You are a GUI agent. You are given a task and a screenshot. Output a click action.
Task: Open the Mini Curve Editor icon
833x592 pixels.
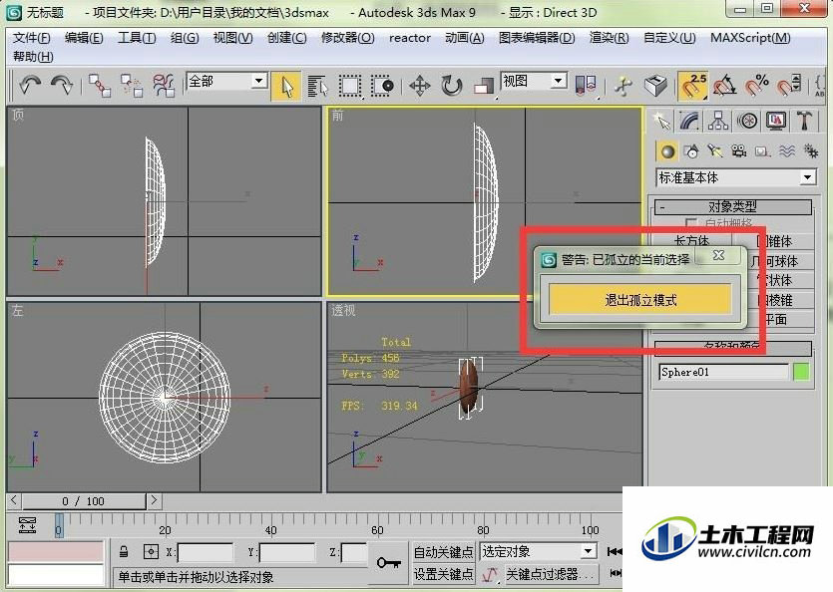tap(27, 524)
